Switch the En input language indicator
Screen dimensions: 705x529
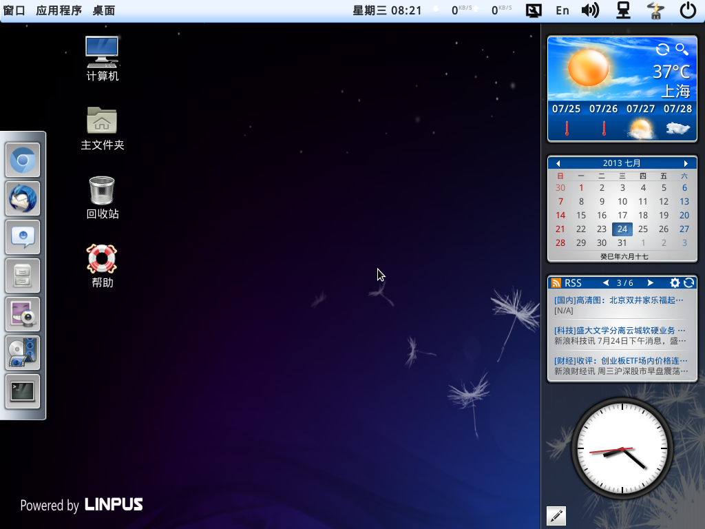coord(562,10)
